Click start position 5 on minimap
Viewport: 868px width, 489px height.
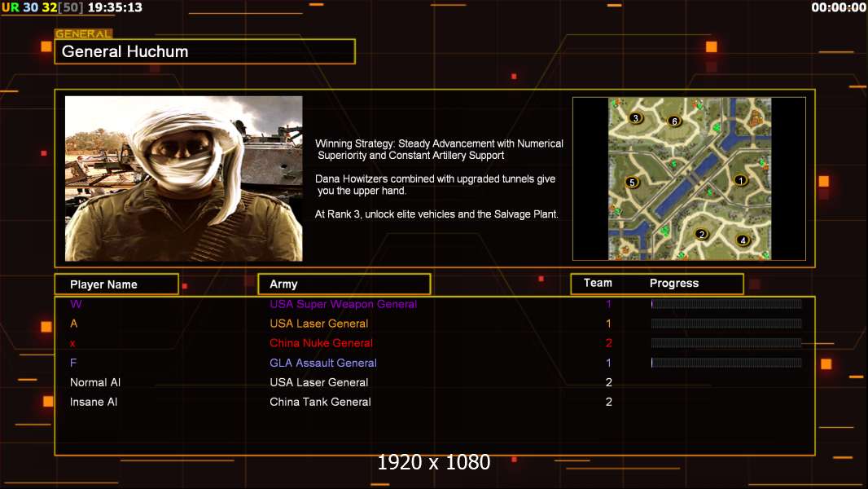click(631, 183)
